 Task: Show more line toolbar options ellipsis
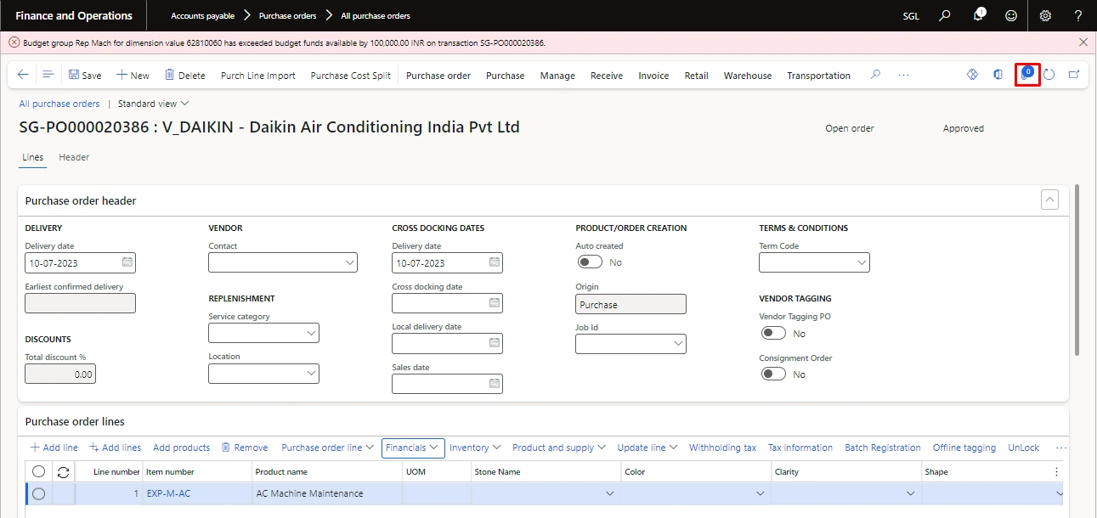[x=1060, y=448]
